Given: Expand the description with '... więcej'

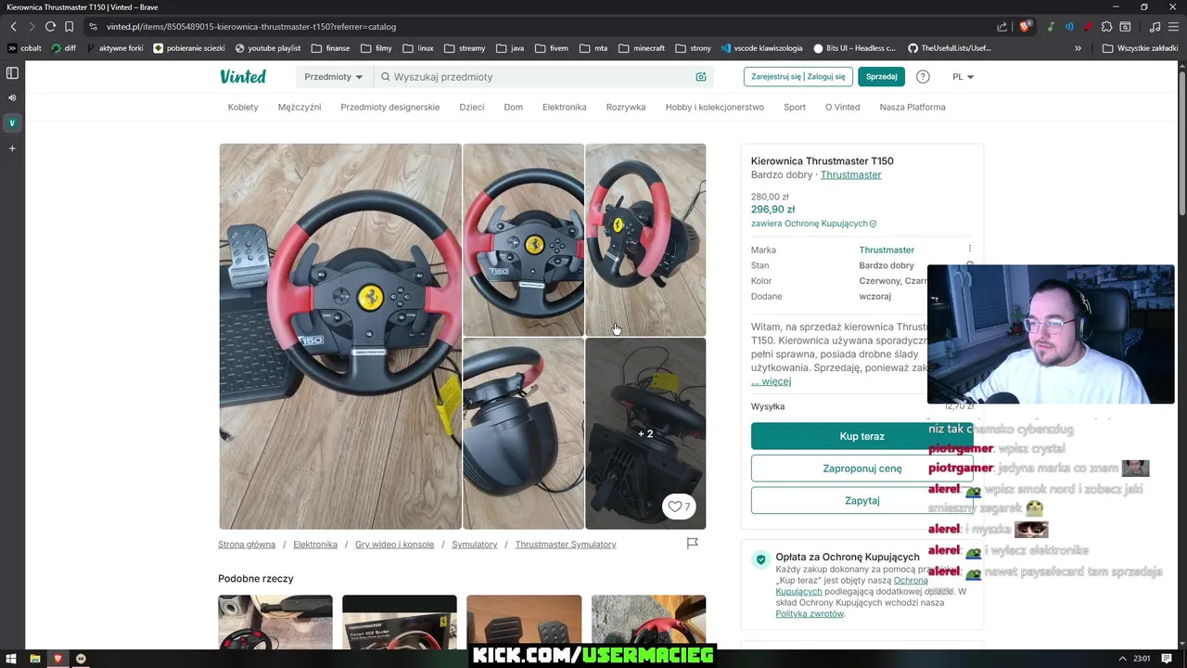Looking at the screenshot, I should coord(771,381).
